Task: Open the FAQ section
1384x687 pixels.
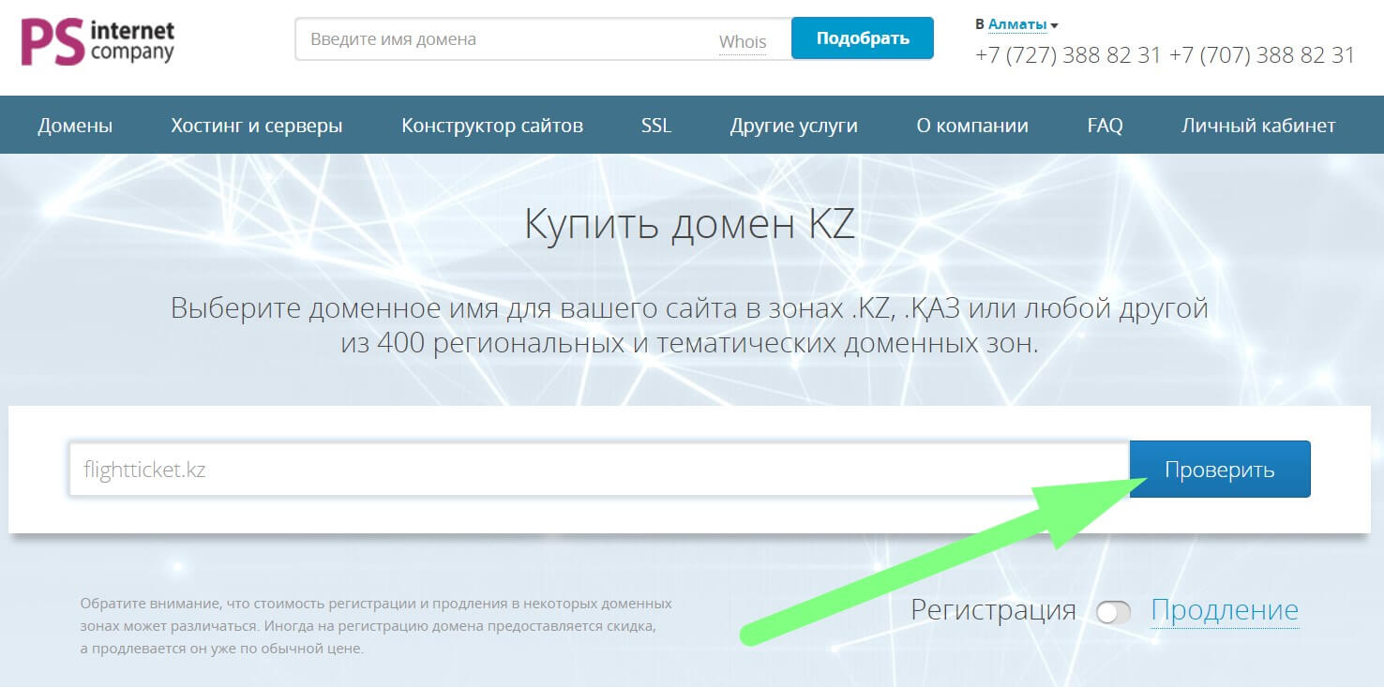Action: (1106, 125)
